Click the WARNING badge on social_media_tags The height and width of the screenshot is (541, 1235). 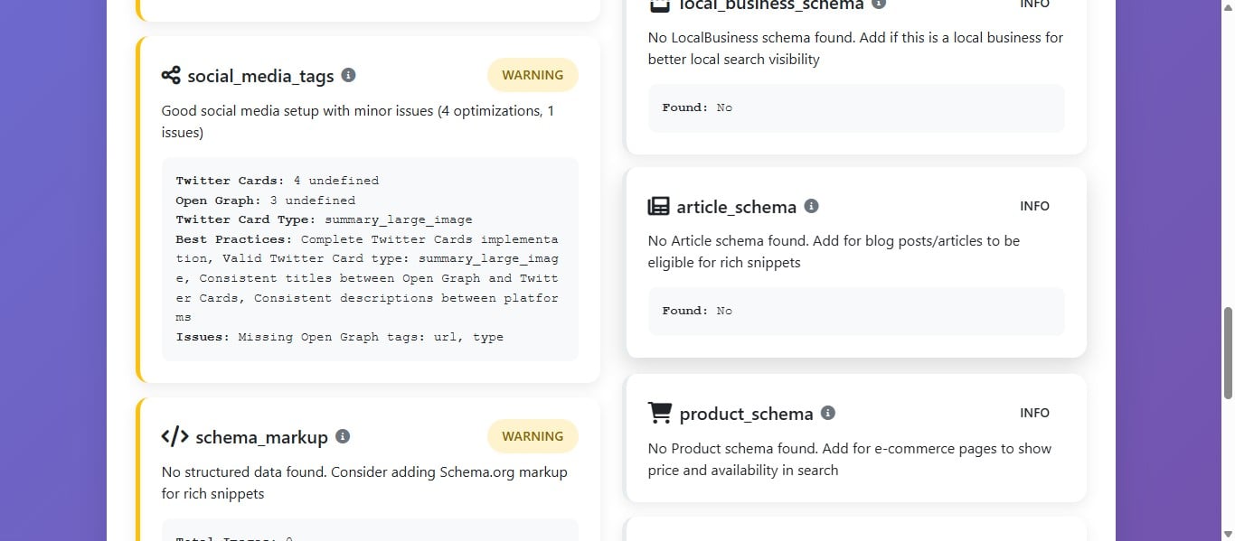click(533, 75)
